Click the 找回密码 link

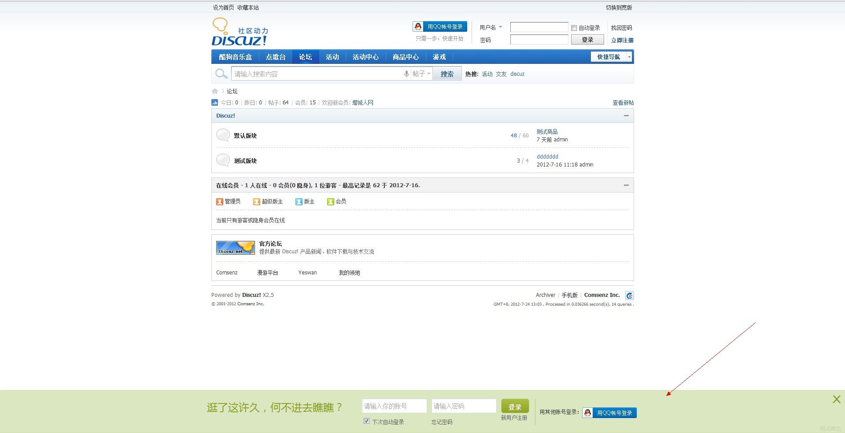click(x=621, y=28)
